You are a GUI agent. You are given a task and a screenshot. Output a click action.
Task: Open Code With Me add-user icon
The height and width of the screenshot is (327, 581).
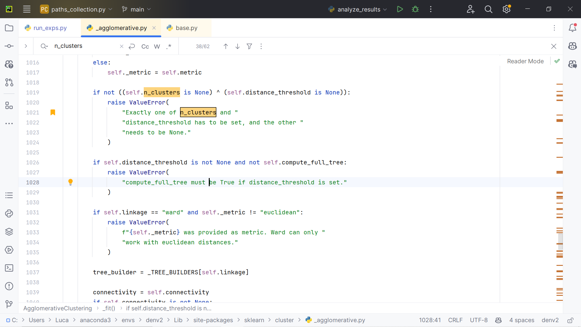click(471, 9)
